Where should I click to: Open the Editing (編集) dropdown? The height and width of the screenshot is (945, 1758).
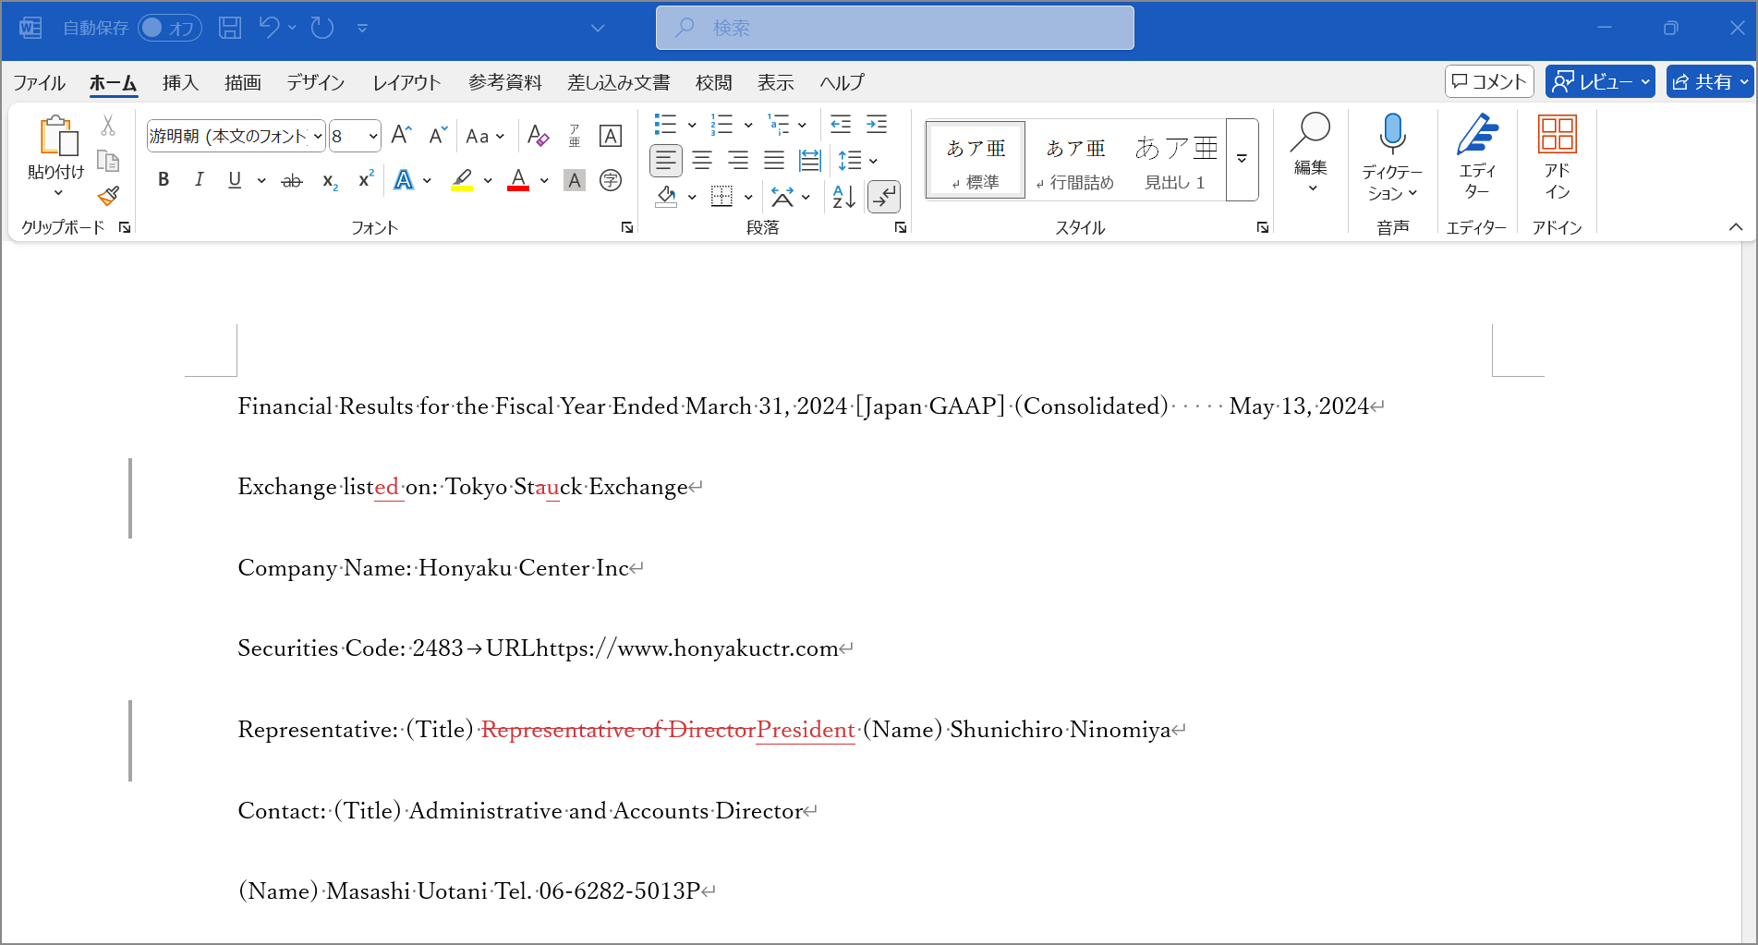1310,154
